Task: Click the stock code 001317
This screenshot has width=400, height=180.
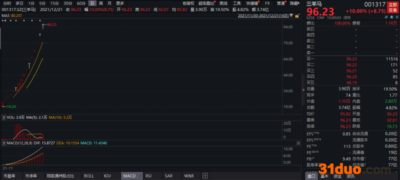Action: coord(375,4)
